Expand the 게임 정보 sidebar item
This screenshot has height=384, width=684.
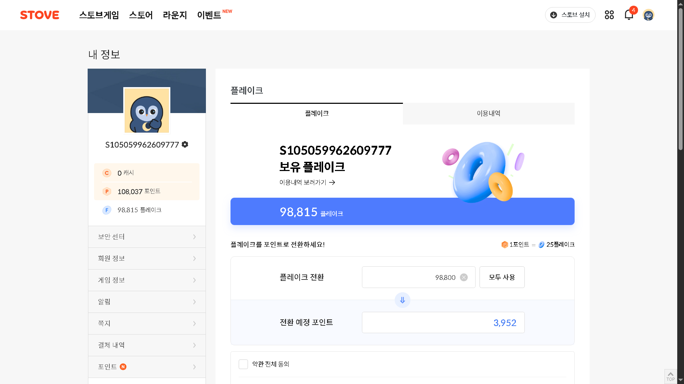(x=147, y=280)
